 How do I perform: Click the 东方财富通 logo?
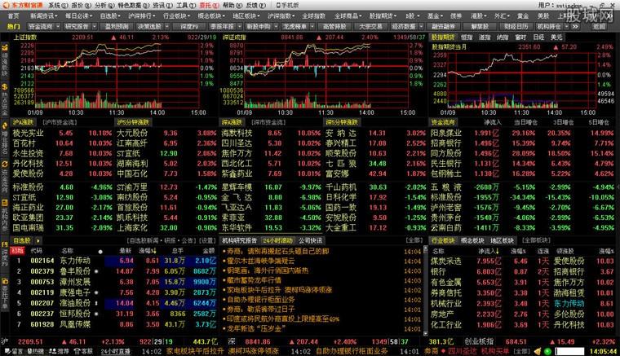click(24, 5)
